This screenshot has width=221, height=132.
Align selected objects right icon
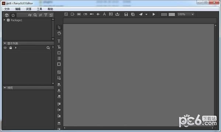click(x=59, y=96)
